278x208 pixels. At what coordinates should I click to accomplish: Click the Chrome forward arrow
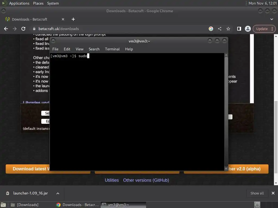coord(15,29)
